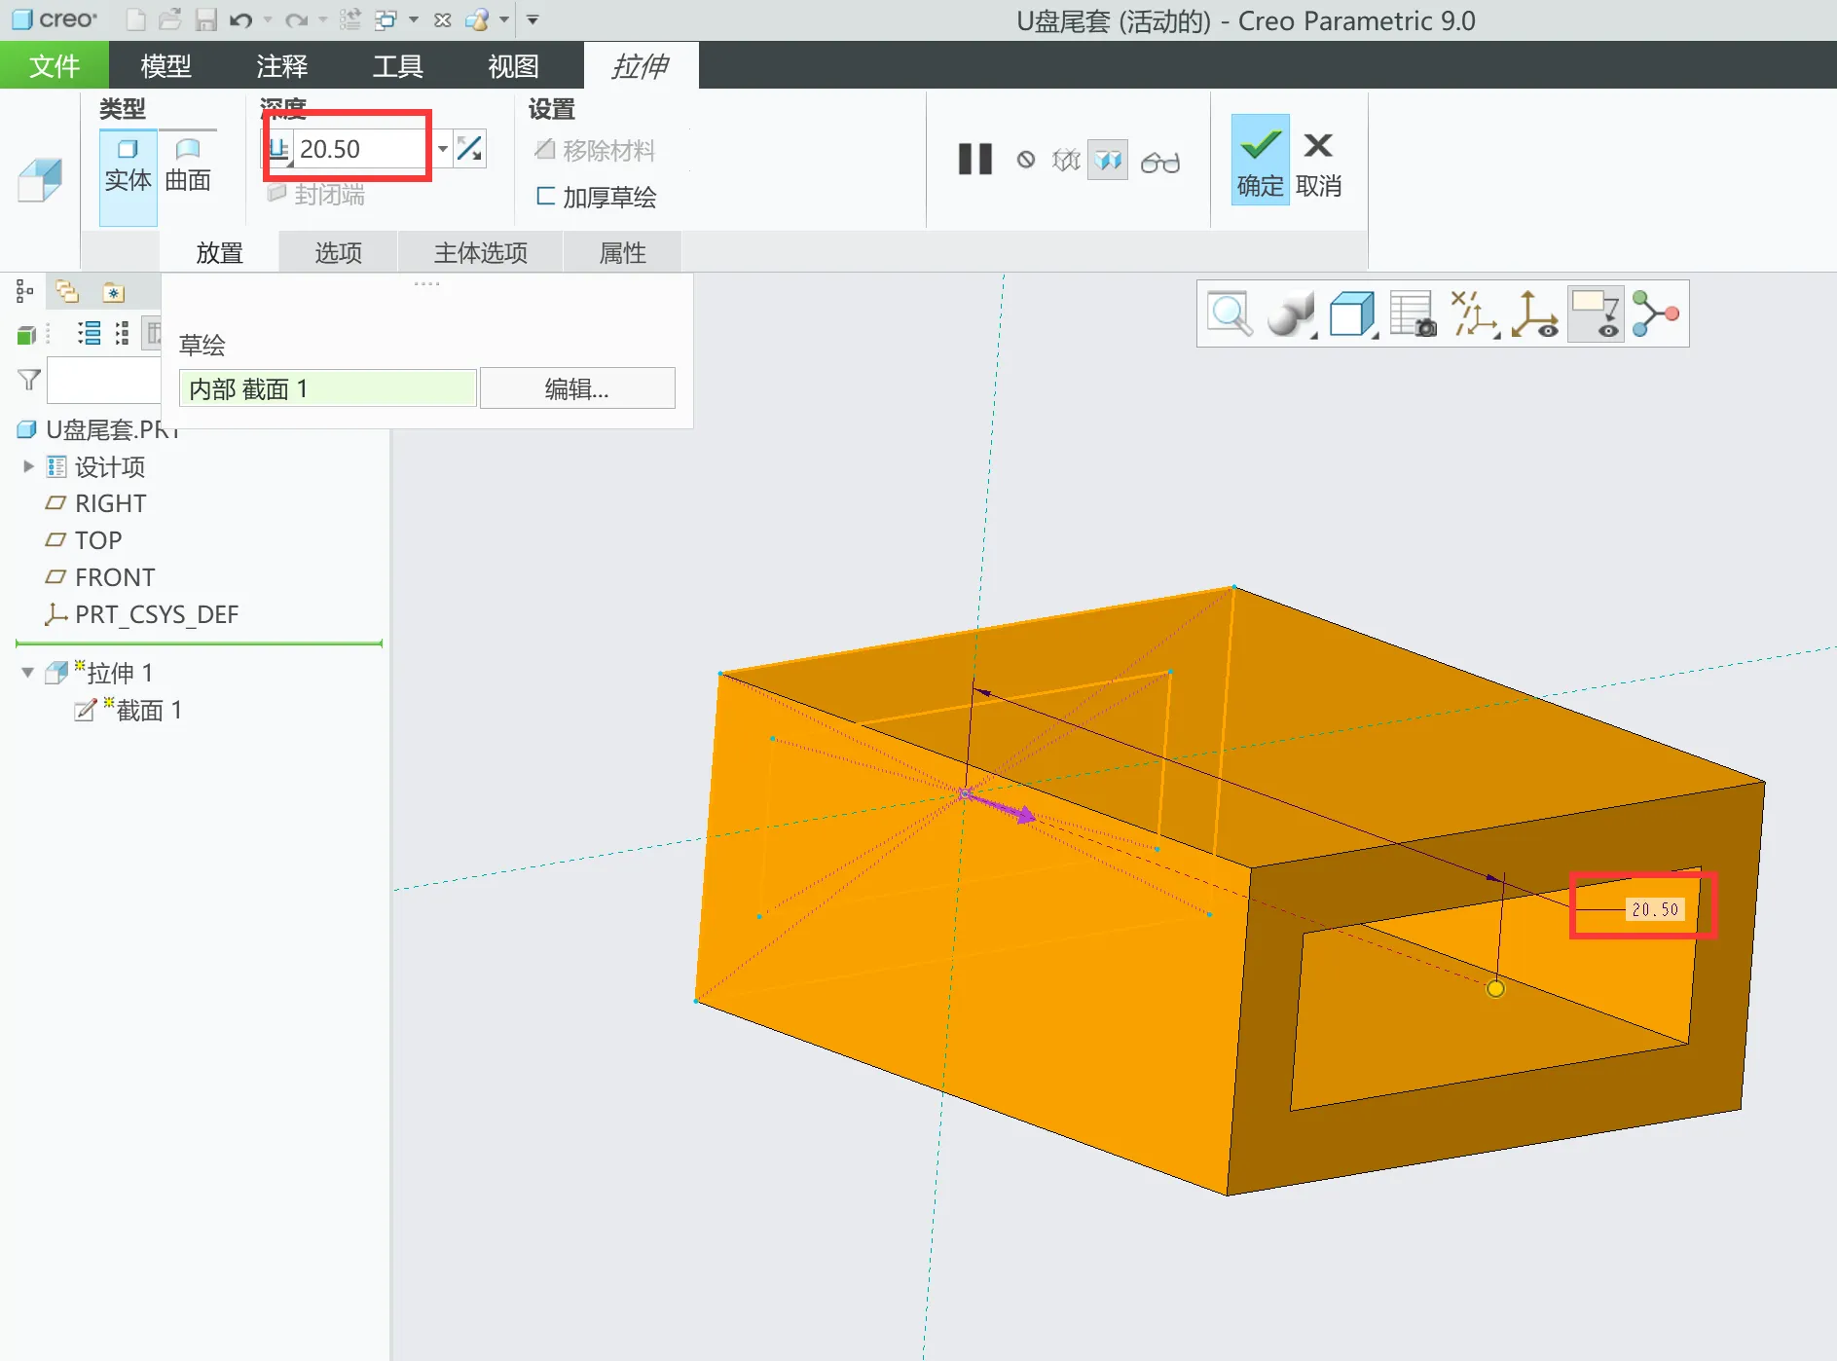1837x1361 pixels.
Task: Switch to the 模型 ribbon tab
Action: [165, 66]
